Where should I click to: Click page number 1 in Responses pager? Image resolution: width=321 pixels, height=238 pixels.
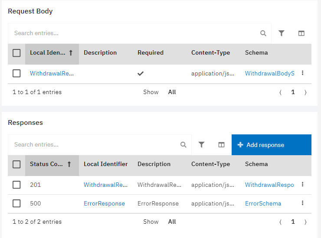click(x=293, y=222)
